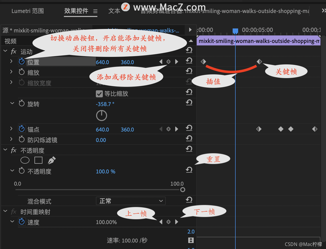This screenshot has width=326, height=249.
Task: Reset the 防闪烁滤镜 parameter
Action: click(189, 138)
